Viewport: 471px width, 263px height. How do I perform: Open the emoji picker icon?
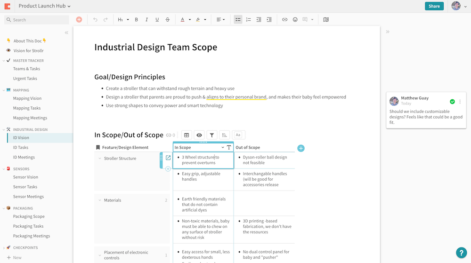pyautogui.click(x=295, y=20)
